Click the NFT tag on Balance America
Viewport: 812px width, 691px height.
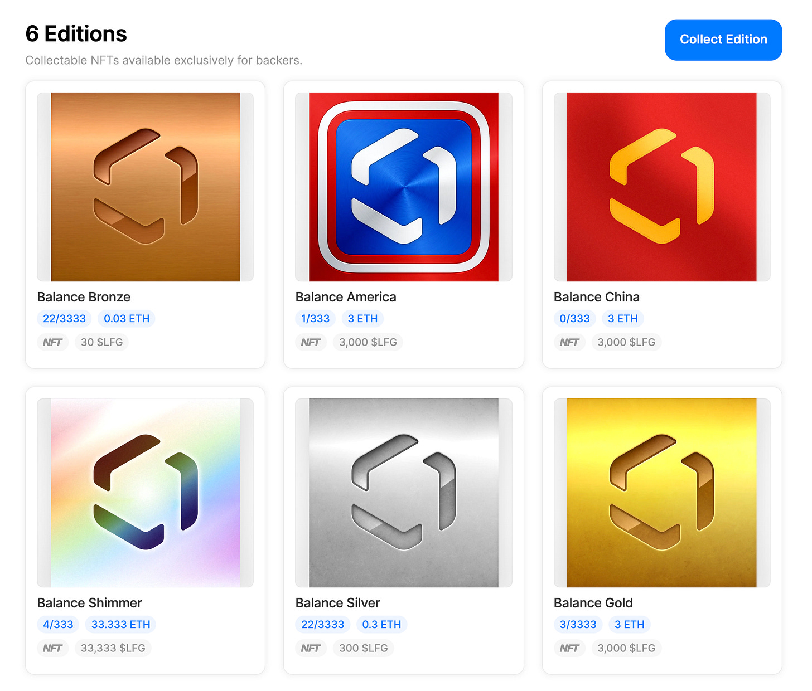311,342
